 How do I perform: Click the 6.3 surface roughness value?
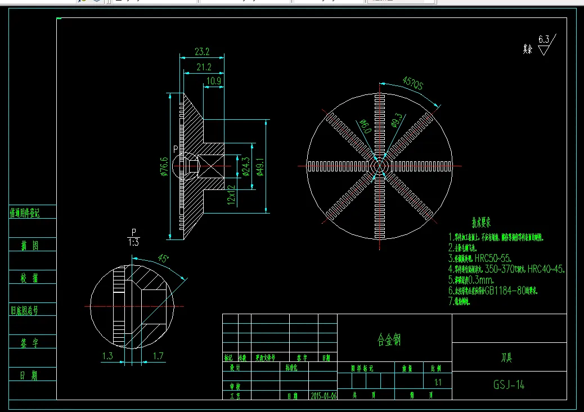tap(544, 39)
